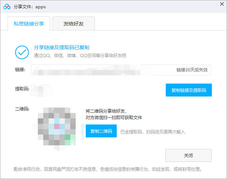The image size is (227, 179).
Task: Click the line 对方微信扫一扫即可获取文件
Action: click(x=114, y=118)
